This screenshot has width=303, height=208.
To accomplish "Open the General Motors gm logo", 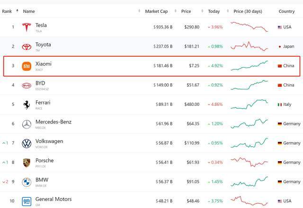I will click(27, 201).
